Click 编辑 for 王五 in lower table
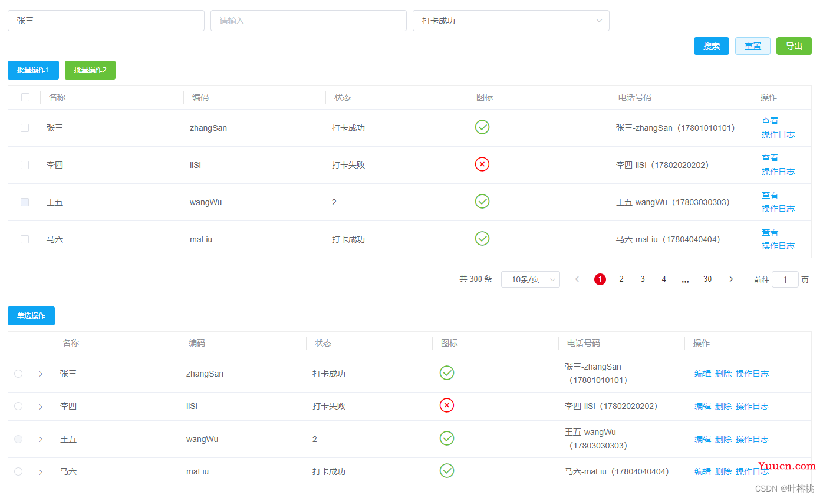 point(703,439)
